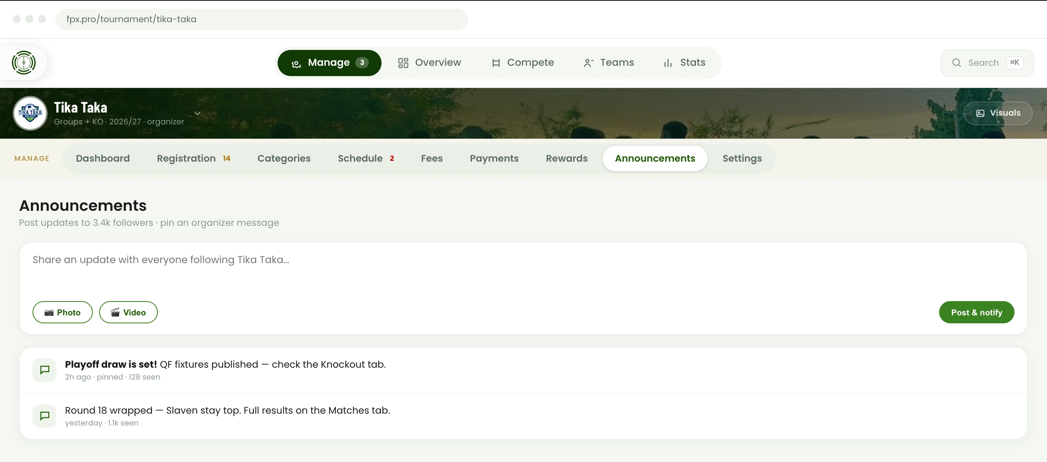Click the Compete bracket icon
This screenshot has width=1047, height=462.
[x=496, y=63]
